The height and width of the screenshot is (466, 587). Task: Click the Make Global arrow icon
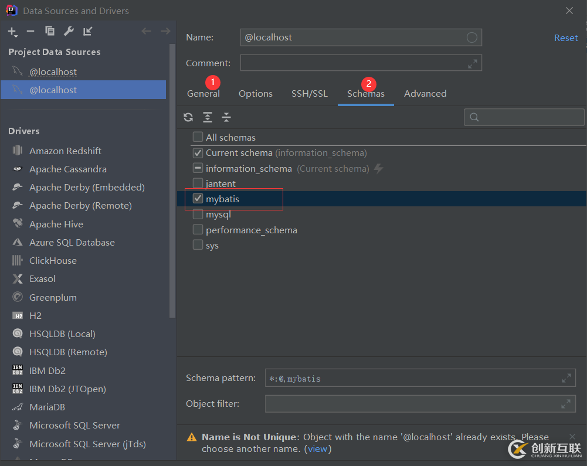(x=87, y=31)
